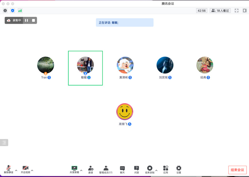Image resolution: width=249 pixels, height=177 pixels.
Task: Unmute microphone with 解除静音 button
Action: coord(8,170)
